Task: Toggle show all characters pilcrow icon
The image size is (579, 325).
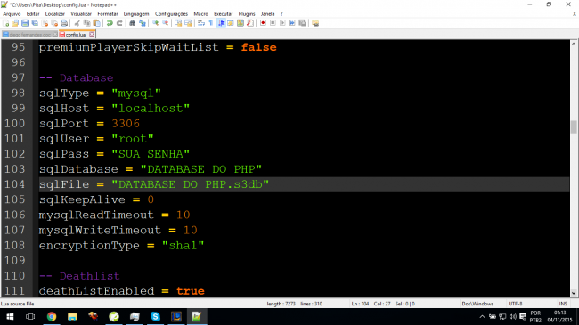Action: [211, 23]
